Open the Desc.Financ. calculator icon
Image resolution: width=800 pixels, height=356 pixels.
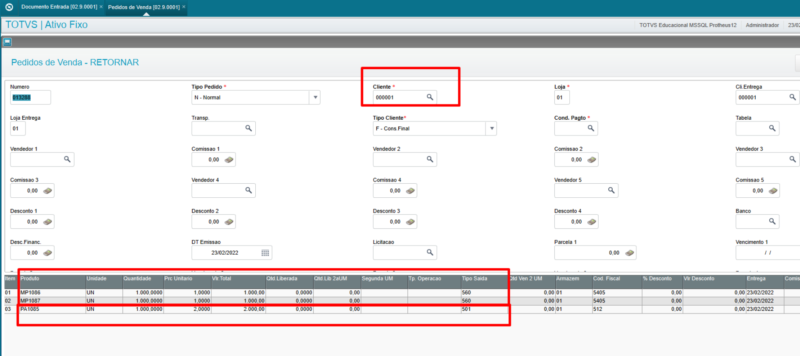47,253
